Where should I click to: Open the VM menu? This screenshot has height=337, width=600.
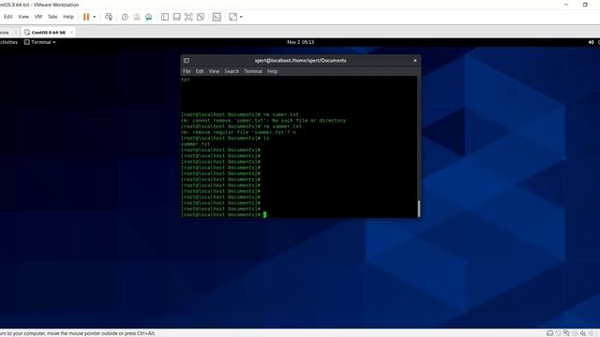click(38, 17)
